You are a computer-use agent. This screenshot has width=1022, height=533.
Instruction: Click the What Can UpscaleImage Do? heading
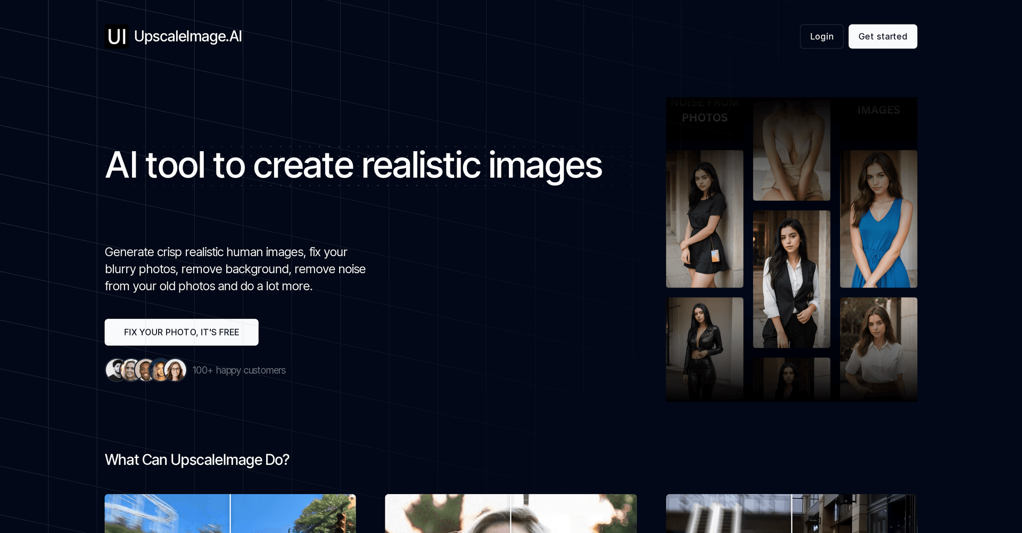pos(197,460)
